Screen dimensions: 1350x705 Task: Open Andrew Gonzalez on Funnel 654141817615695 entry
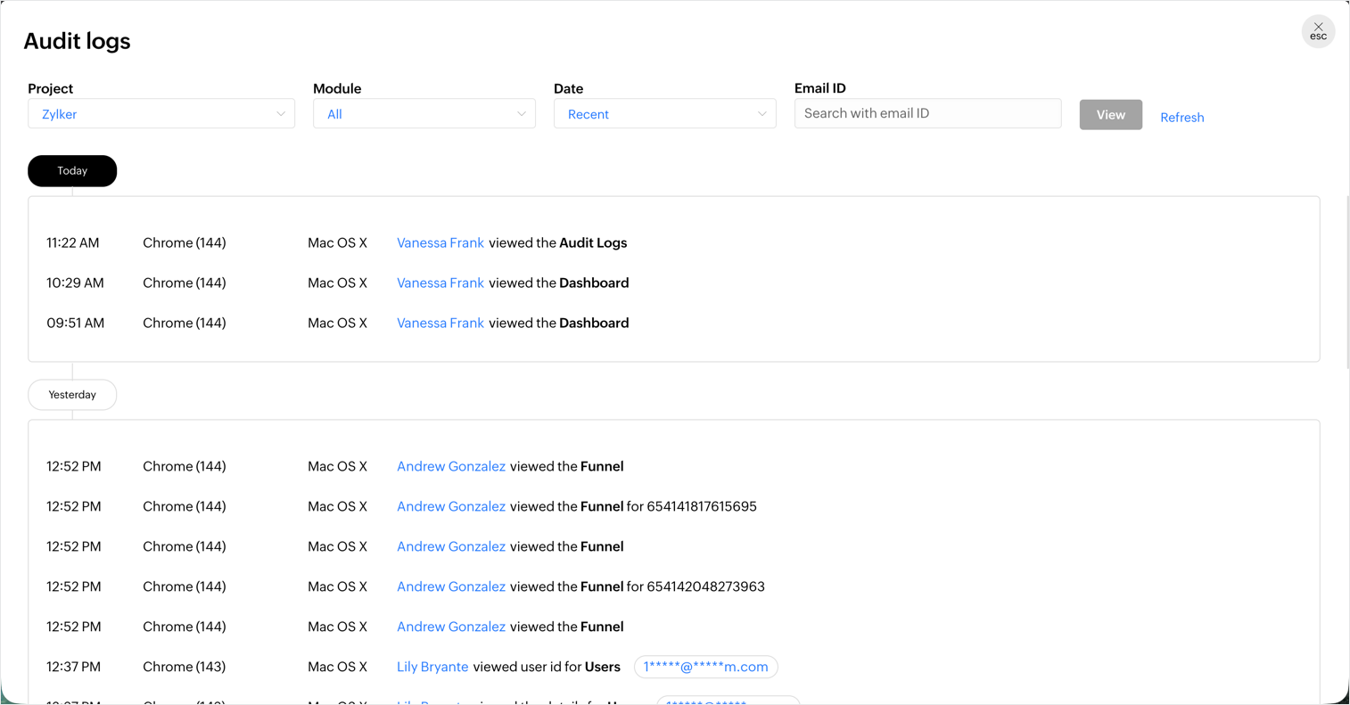[451, 506]
